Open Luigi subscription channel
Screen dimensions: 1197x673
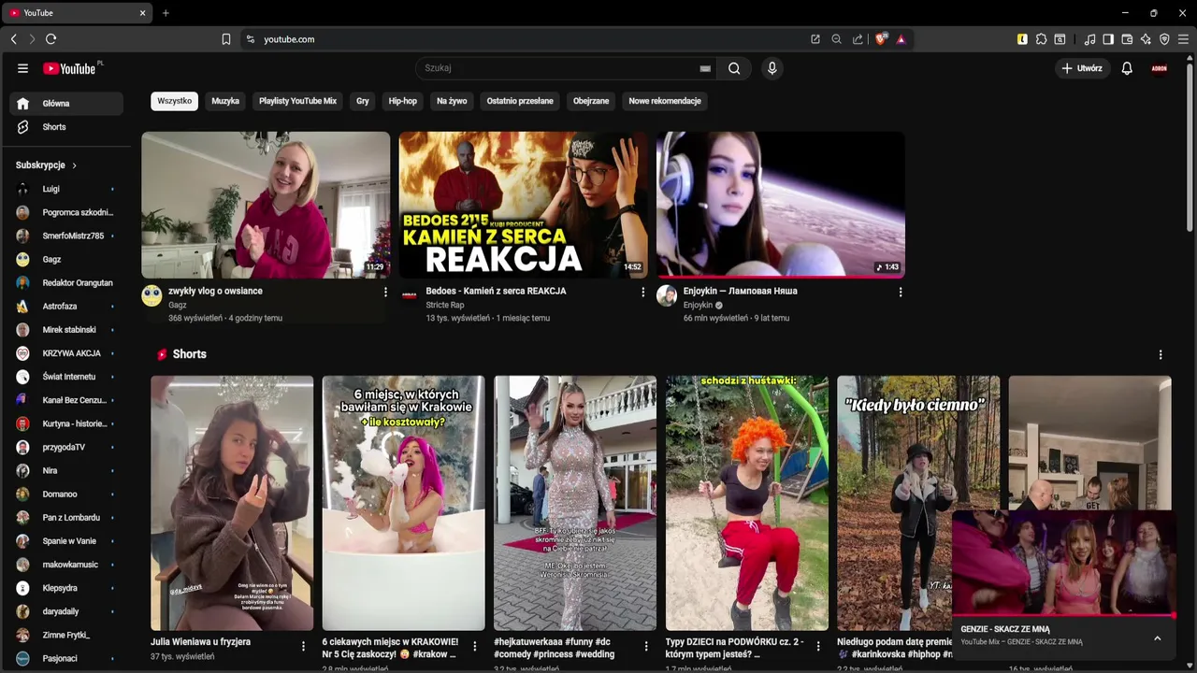click(x=66, y=189)
